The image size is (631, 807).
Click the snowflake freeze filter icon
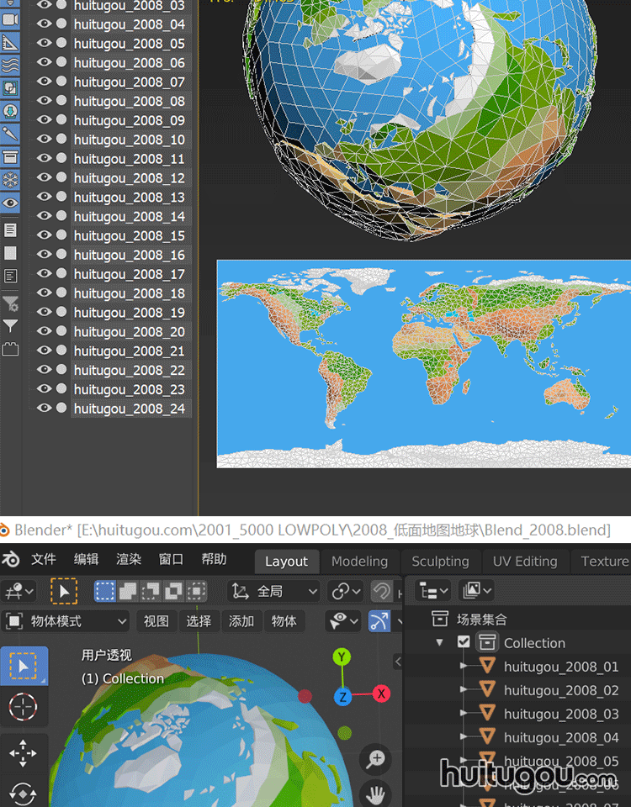pyautogui.click(x=10, y=180)
